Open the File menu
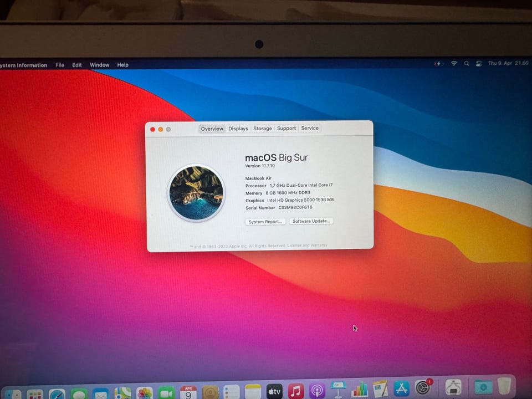 pos(60,65)
